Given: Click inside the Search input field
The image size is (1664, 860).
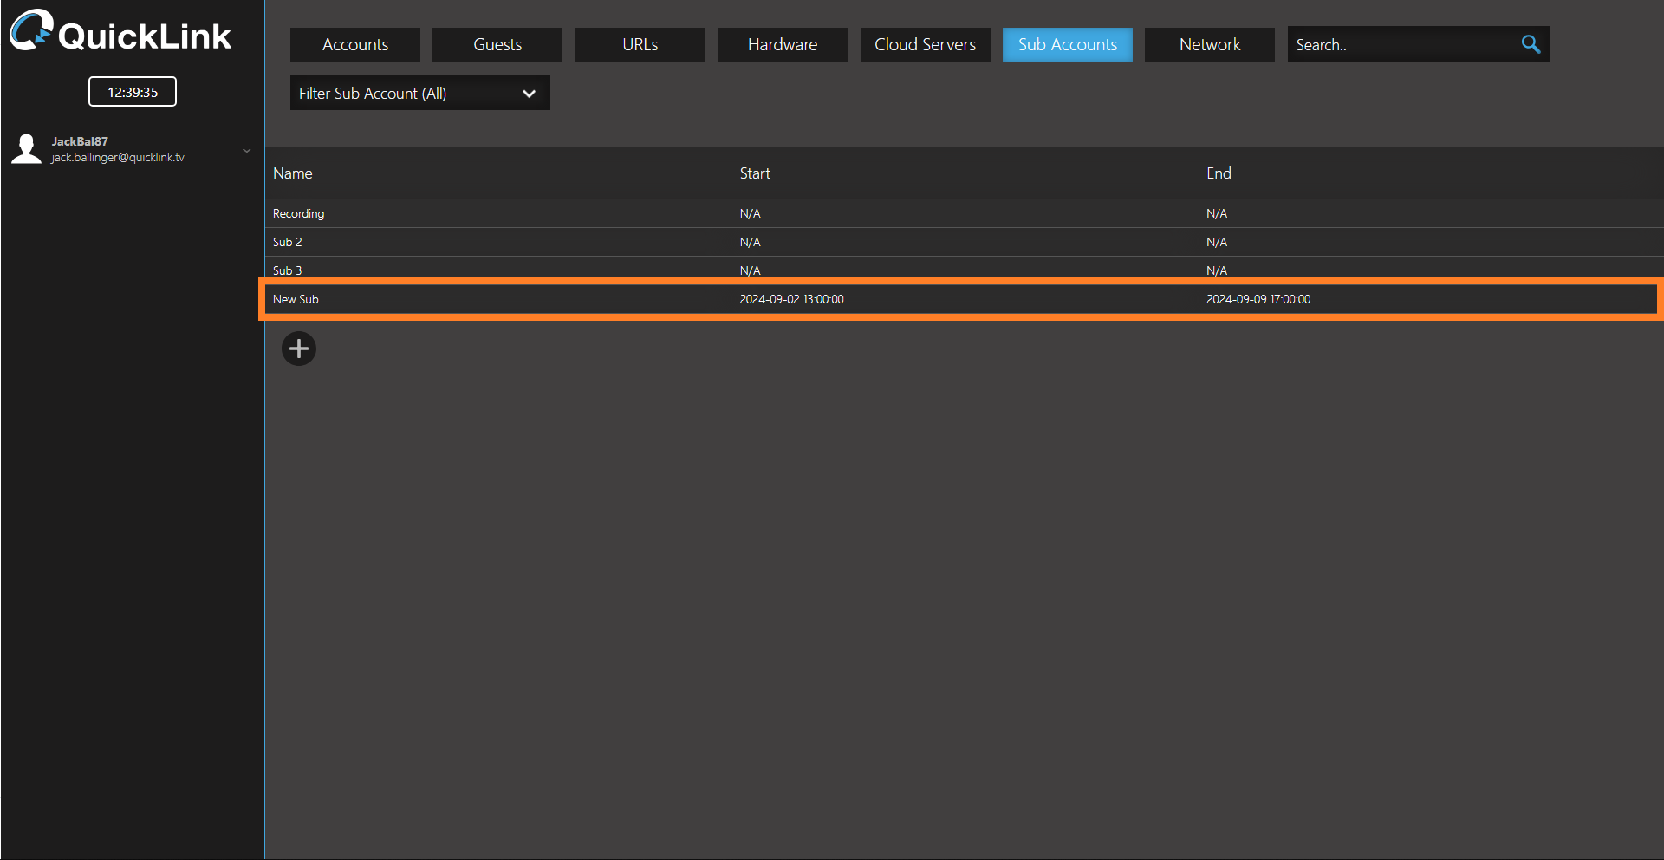Looking at the screenshot, I should pos(1400,45).
